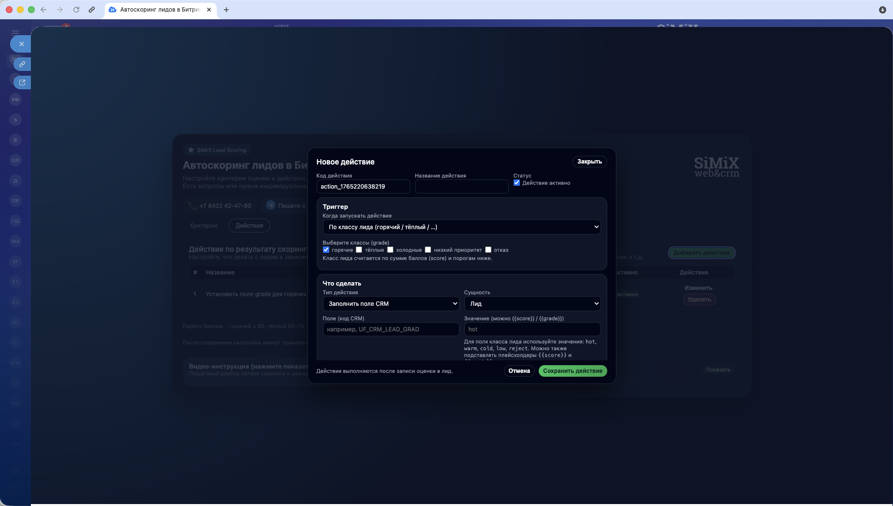Click the Название действия input field
893x506 pixels.
tap(461, 187)
